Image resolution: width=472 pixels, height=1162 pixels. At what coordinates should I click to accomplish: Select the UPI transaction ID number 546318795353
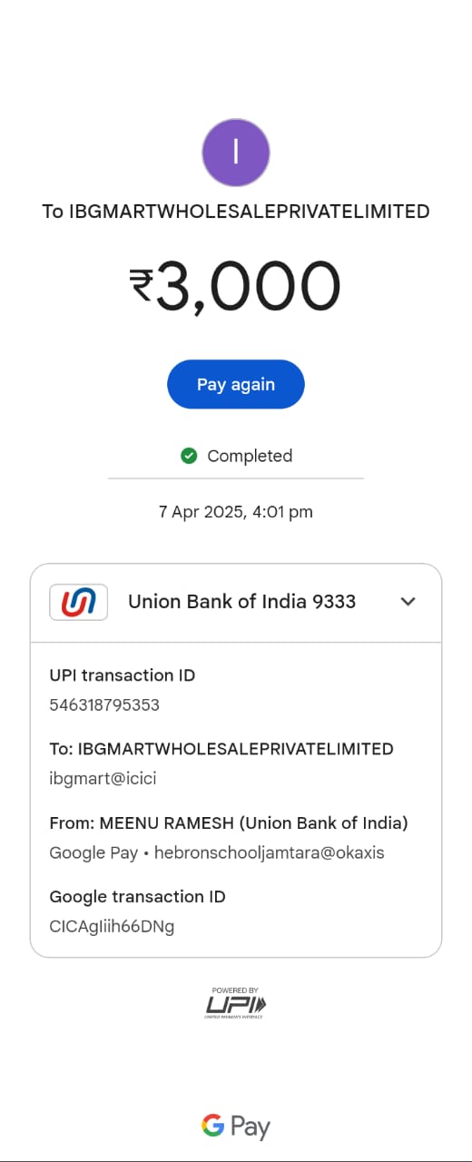(104, 704)
